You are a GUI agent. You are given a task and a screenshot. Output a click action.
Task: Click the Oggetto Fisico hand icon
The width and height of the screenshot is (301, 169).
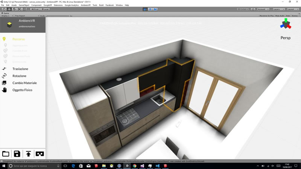5,90
